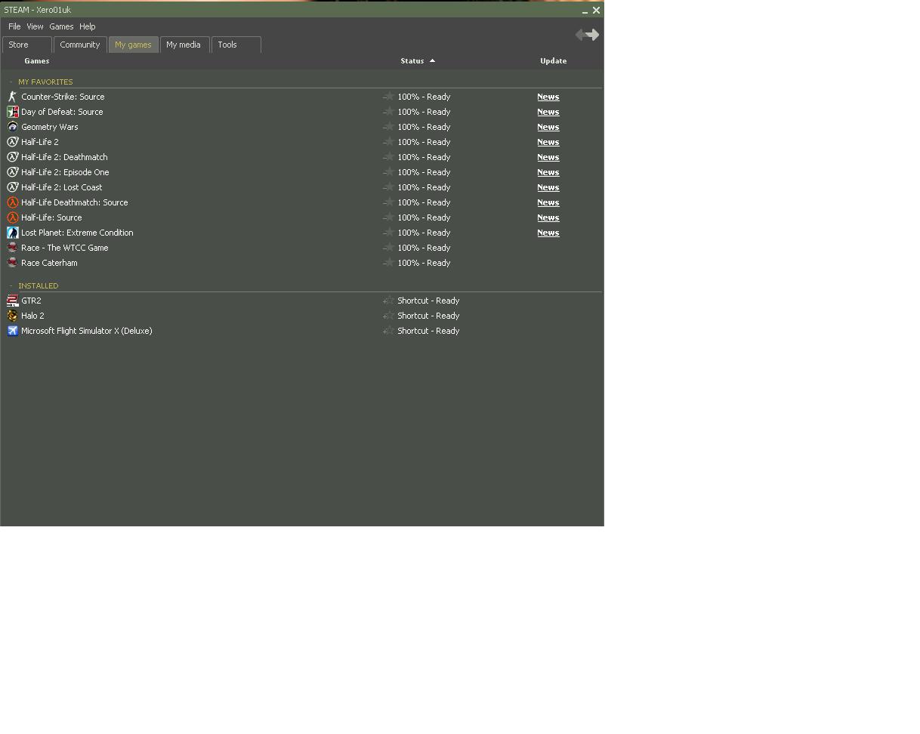This screenshot has height=734, width=920.
Task: Click the Geometry Wars game icon
Action: (x=12, y=127)
